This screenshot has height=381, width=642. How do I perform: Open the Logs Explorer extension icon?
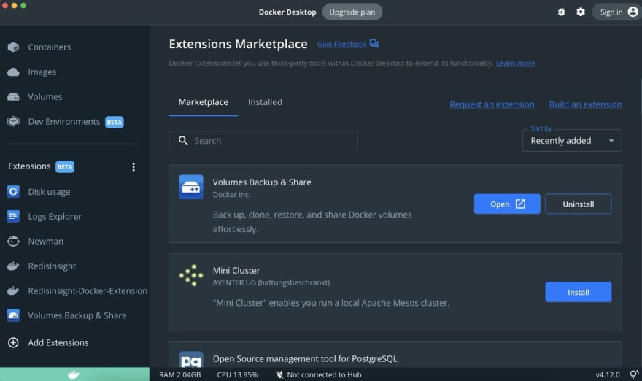click(13, 216)
